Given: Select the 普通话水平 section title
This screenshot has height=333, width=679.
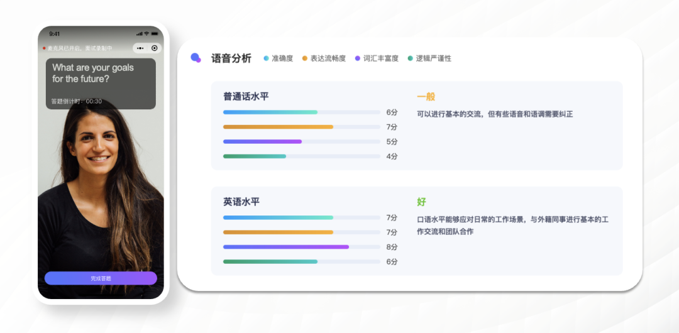Looking at the screenshot, I should (246, 96).
